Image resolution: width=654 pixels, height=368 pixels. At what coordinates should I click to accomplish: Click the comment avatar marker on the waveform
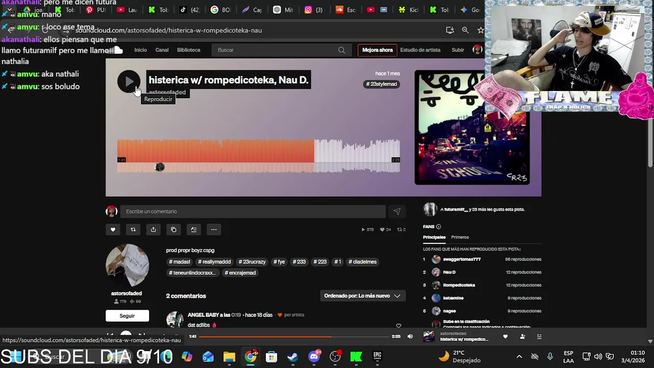(159, 167)
